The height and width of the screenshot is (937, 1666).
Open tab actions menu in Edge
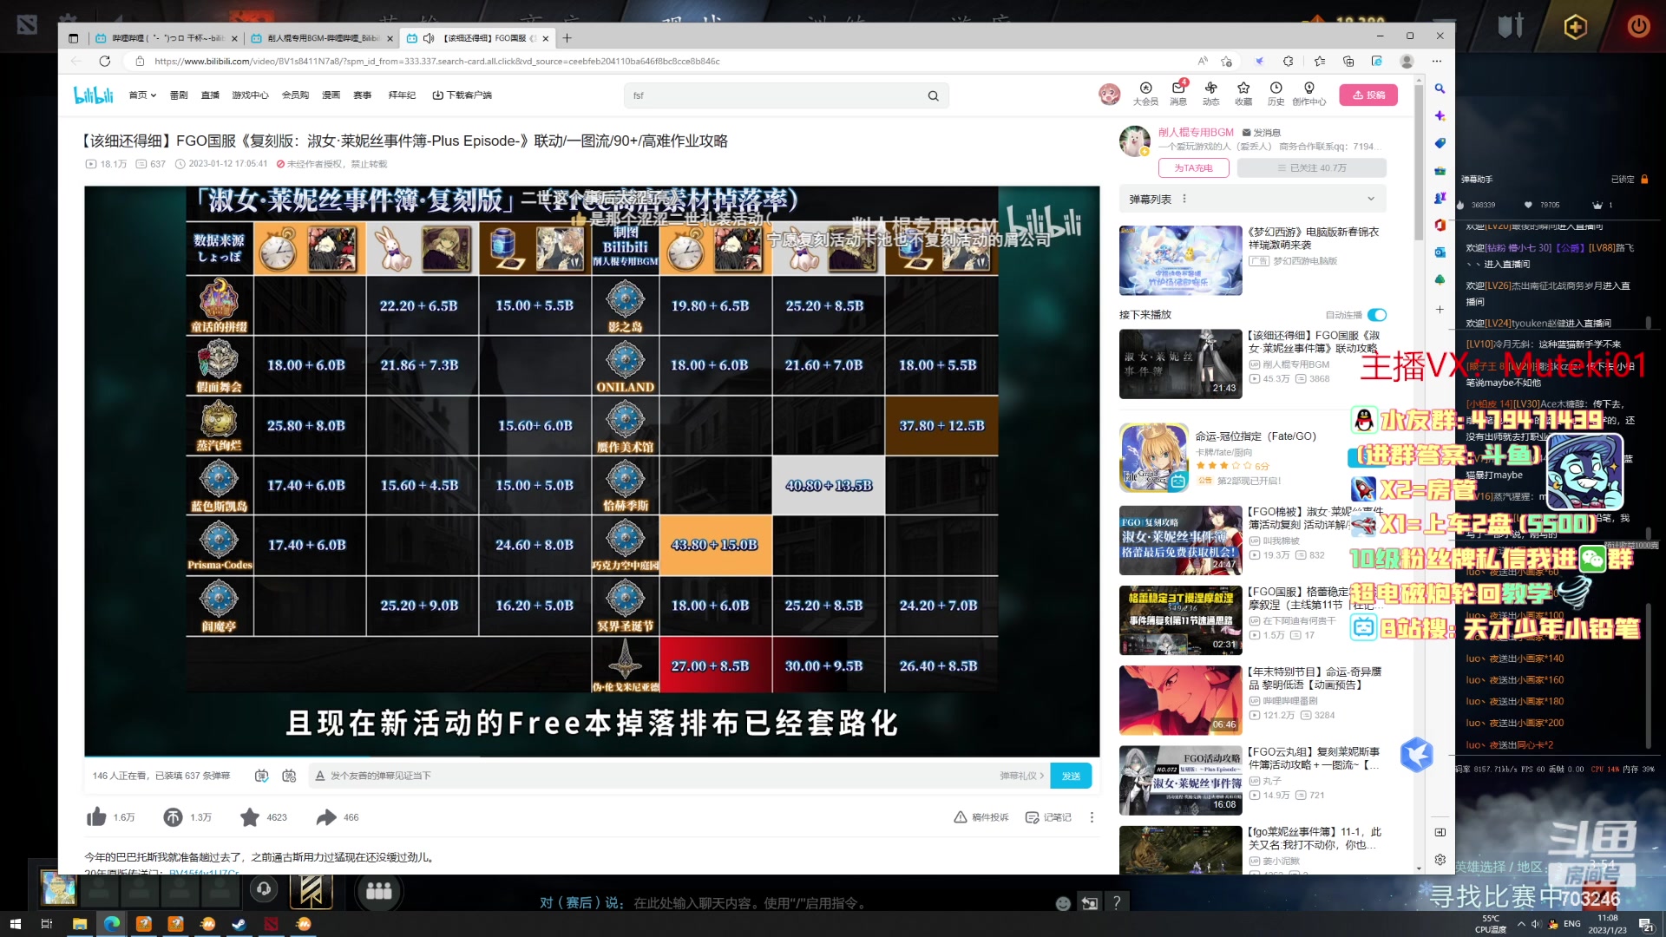click(x=73, y=38)
